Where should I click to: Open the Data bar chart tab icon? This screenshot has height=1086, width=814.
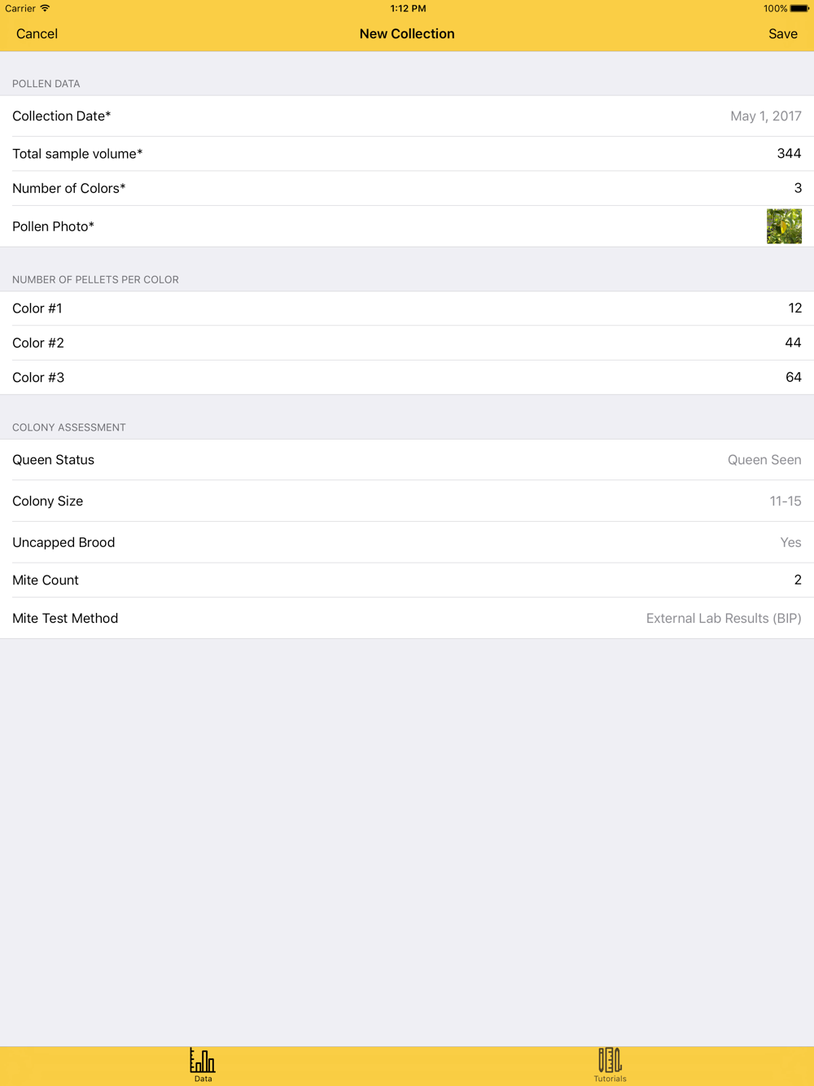point(203,1062)
